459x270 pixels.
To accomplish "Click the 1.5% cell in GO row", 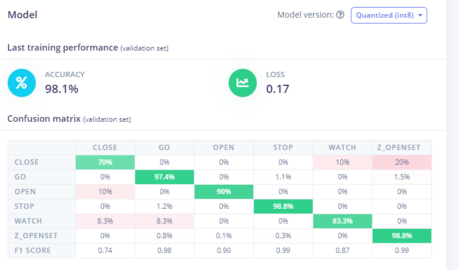I will (x=402, y=177).
